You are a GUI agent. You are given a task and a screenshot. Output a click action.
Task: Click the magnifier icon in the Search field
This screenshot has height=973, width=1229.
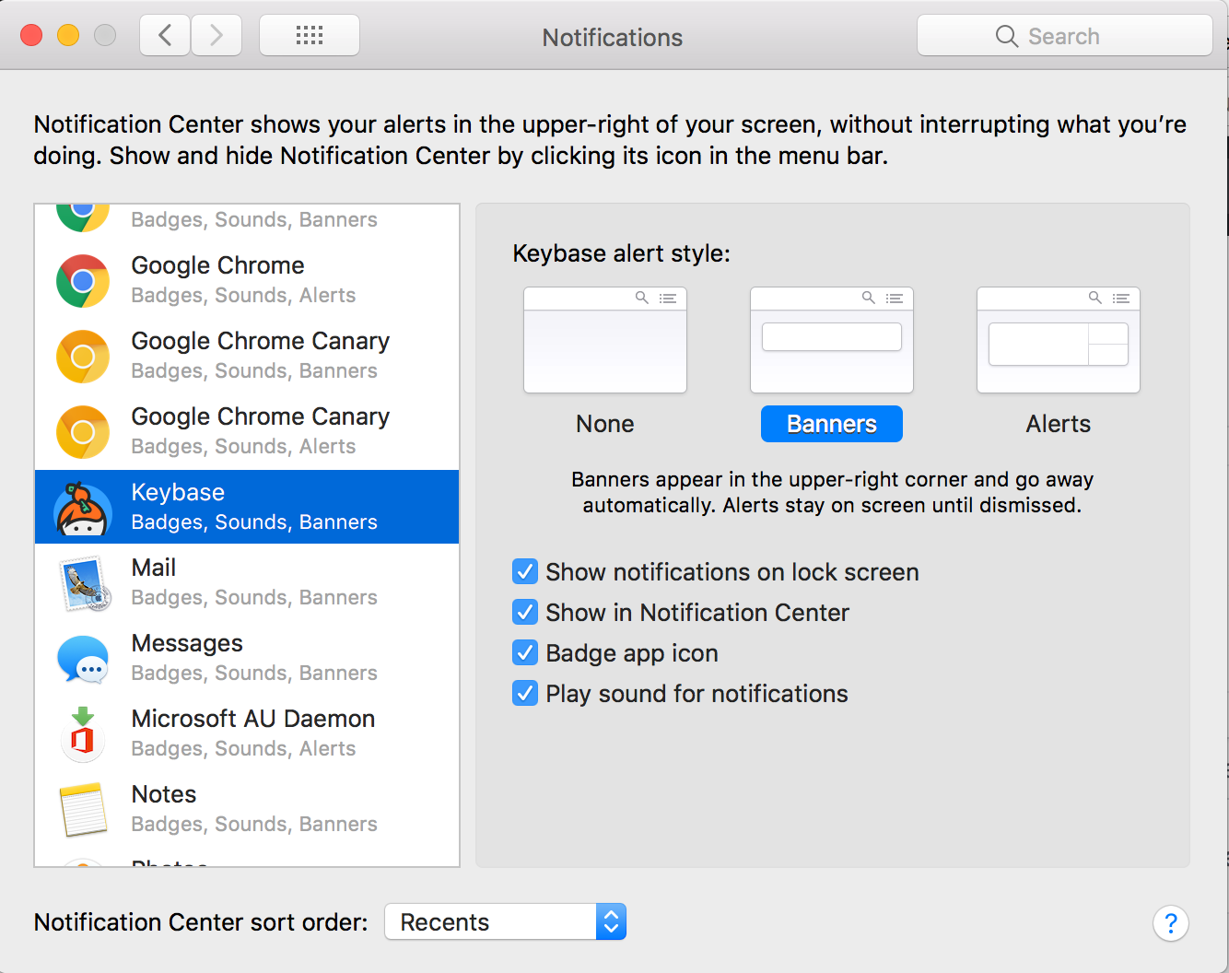1007,36
